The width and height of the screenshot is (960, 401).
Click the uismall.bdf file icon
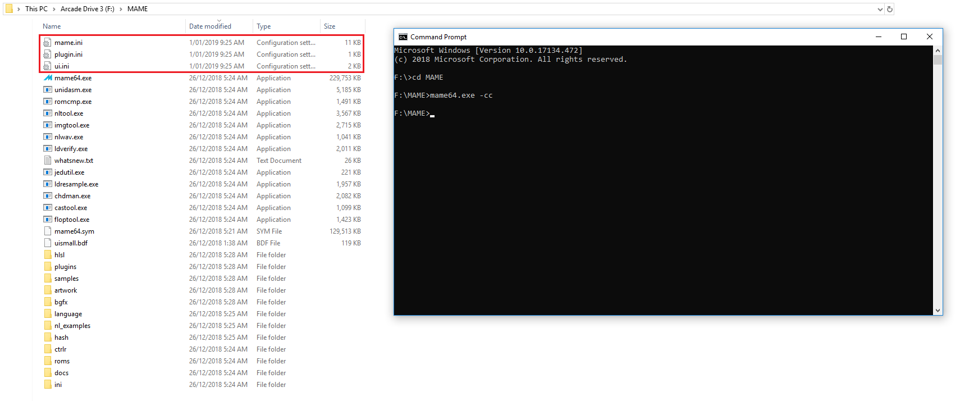coord(48,243)
